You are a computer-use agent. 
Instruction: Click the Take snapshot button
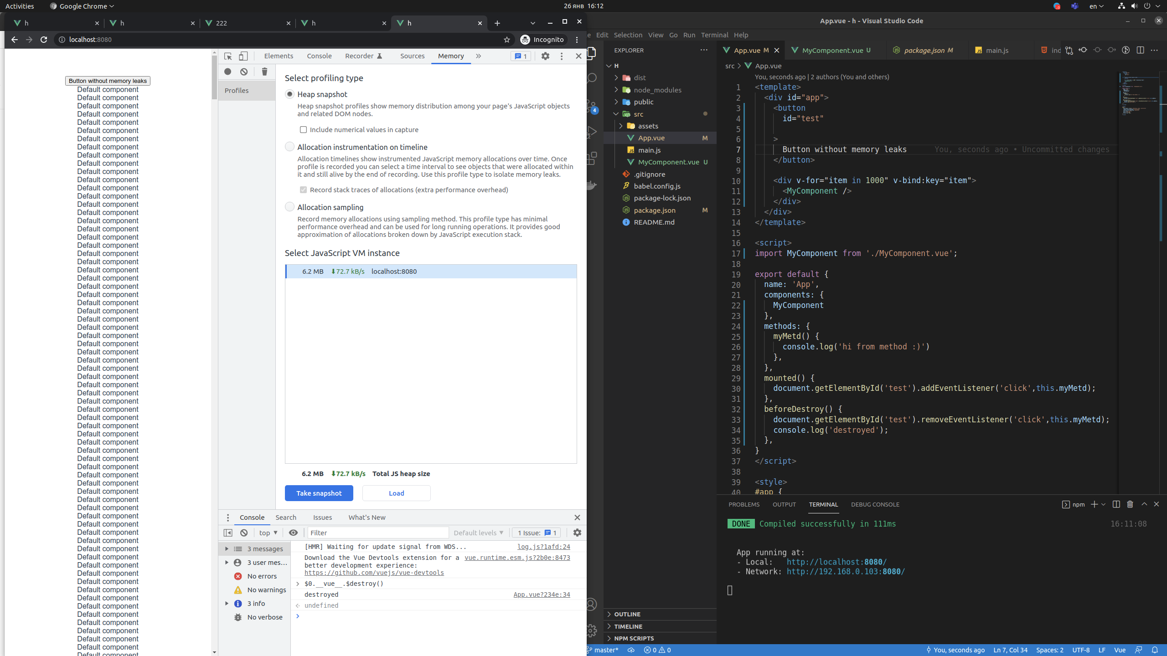319,493
